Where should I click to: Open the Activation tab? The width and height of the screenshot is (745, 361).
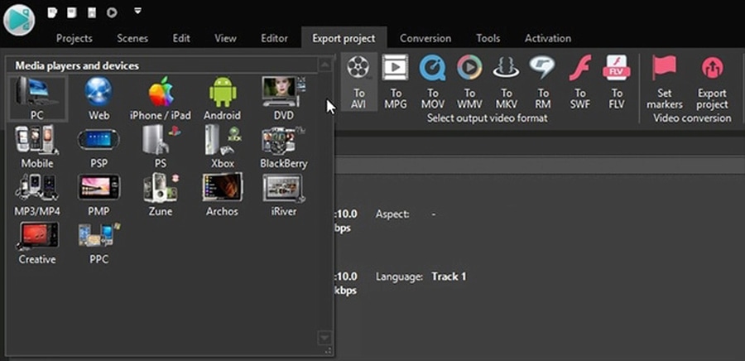click(x=547, y=38)
